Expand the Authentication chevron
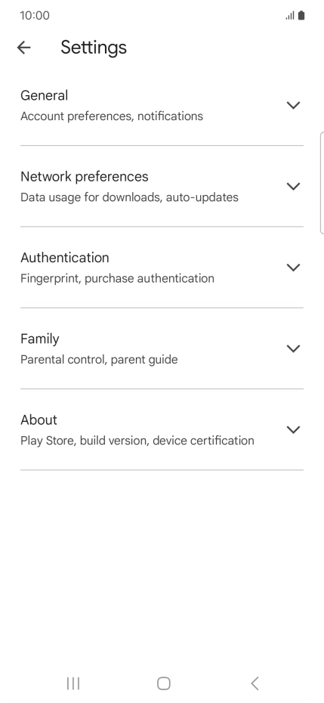Screen dimensions: 324x703 pyautogui.click(x=293, y=268)
